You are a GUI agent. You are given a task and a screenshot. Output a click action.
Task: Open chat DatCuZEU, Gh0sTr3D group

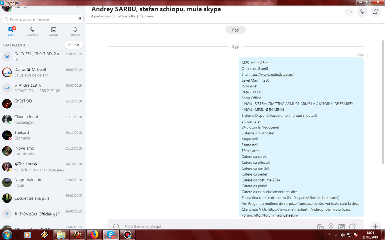(43, 56)
